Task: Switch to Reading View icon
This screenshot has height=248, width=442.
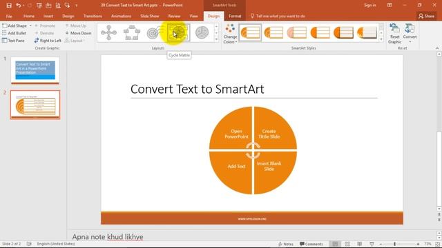Action: (x=359, y=244)
